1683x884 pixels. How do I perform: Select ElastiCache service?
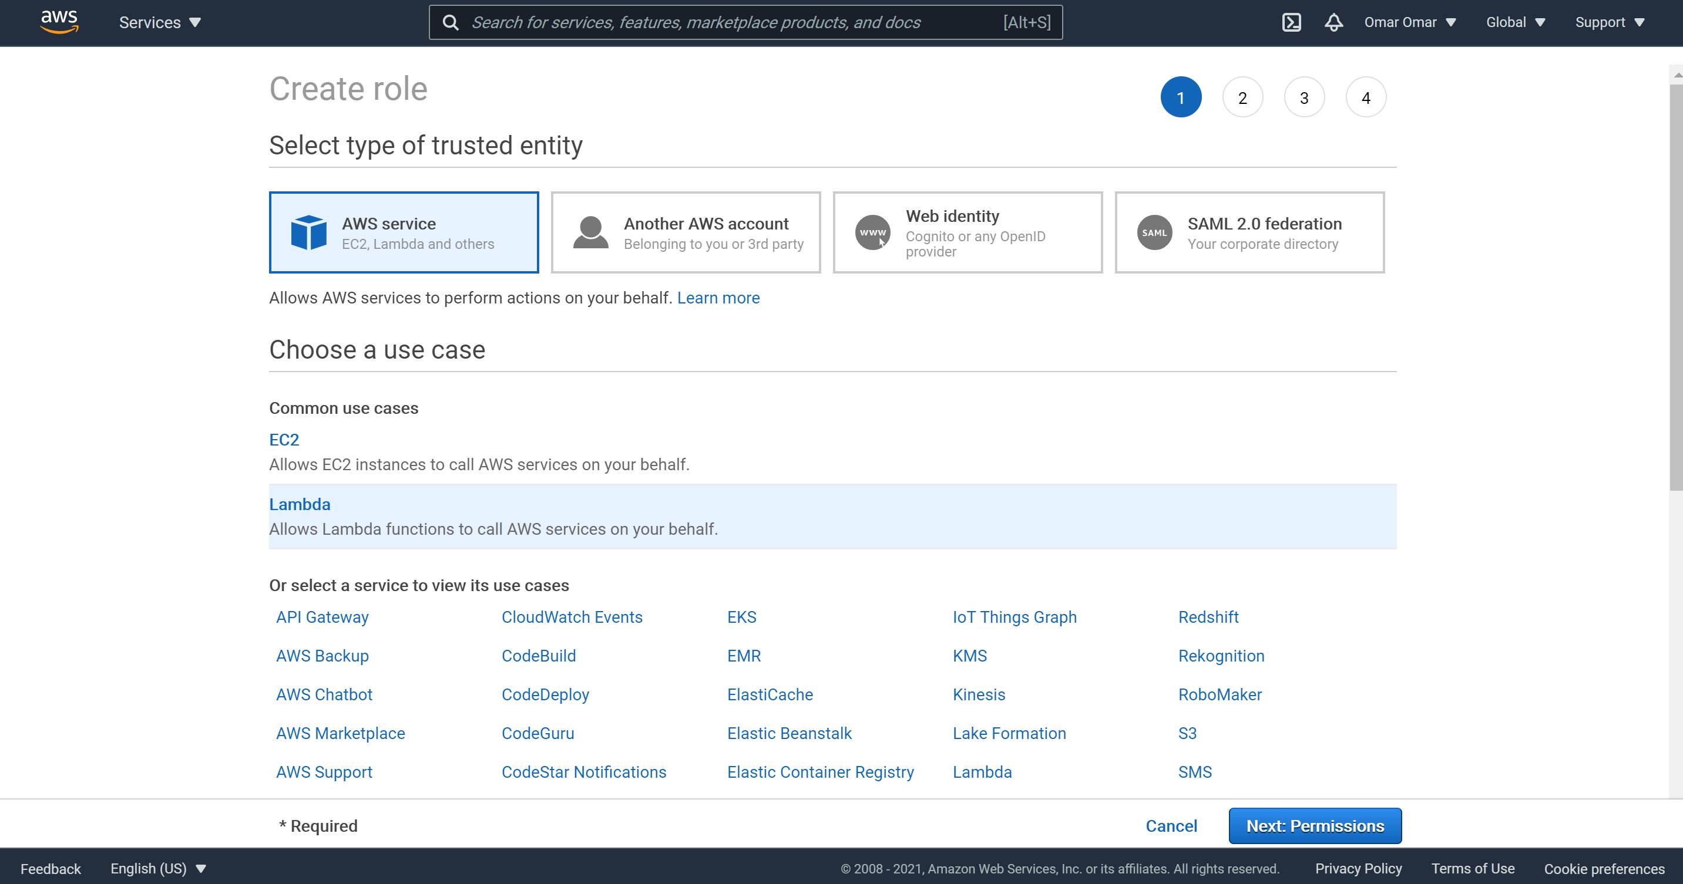click(770, 694)
